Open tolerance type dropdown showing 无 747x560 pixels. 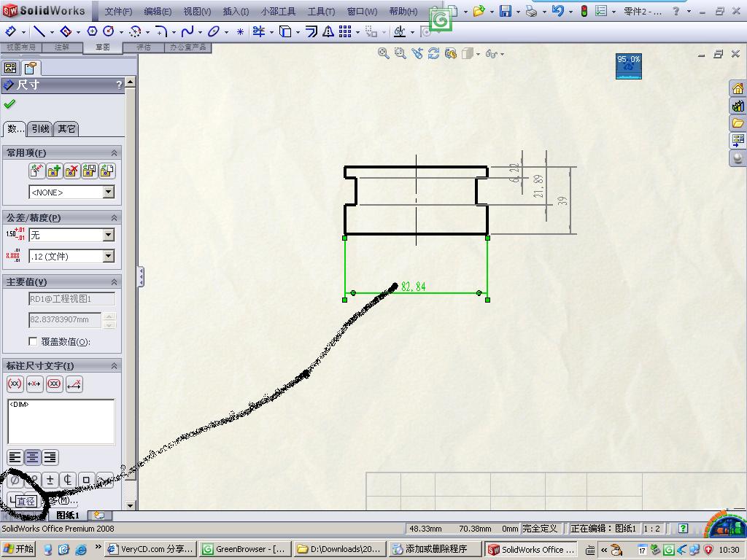point(109,235)
